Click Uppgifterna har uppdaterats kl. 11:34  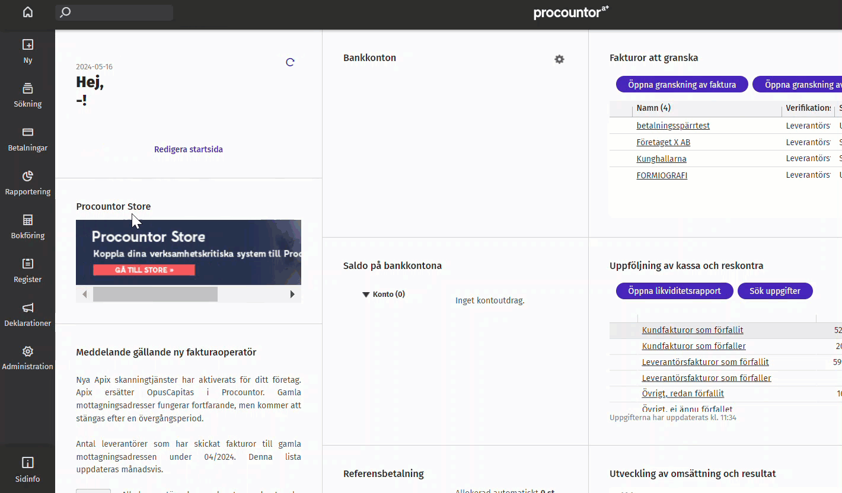coord(673,418)
